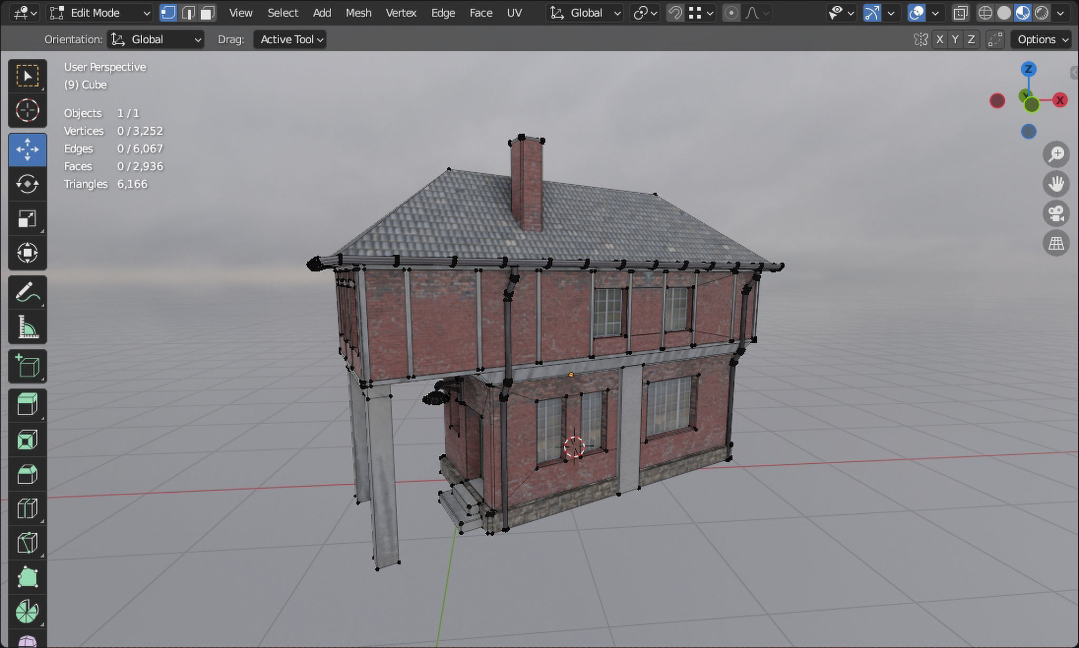Activate the Extrude Region tool
The height and width of the screenshot is (648, 1079).
27,404
